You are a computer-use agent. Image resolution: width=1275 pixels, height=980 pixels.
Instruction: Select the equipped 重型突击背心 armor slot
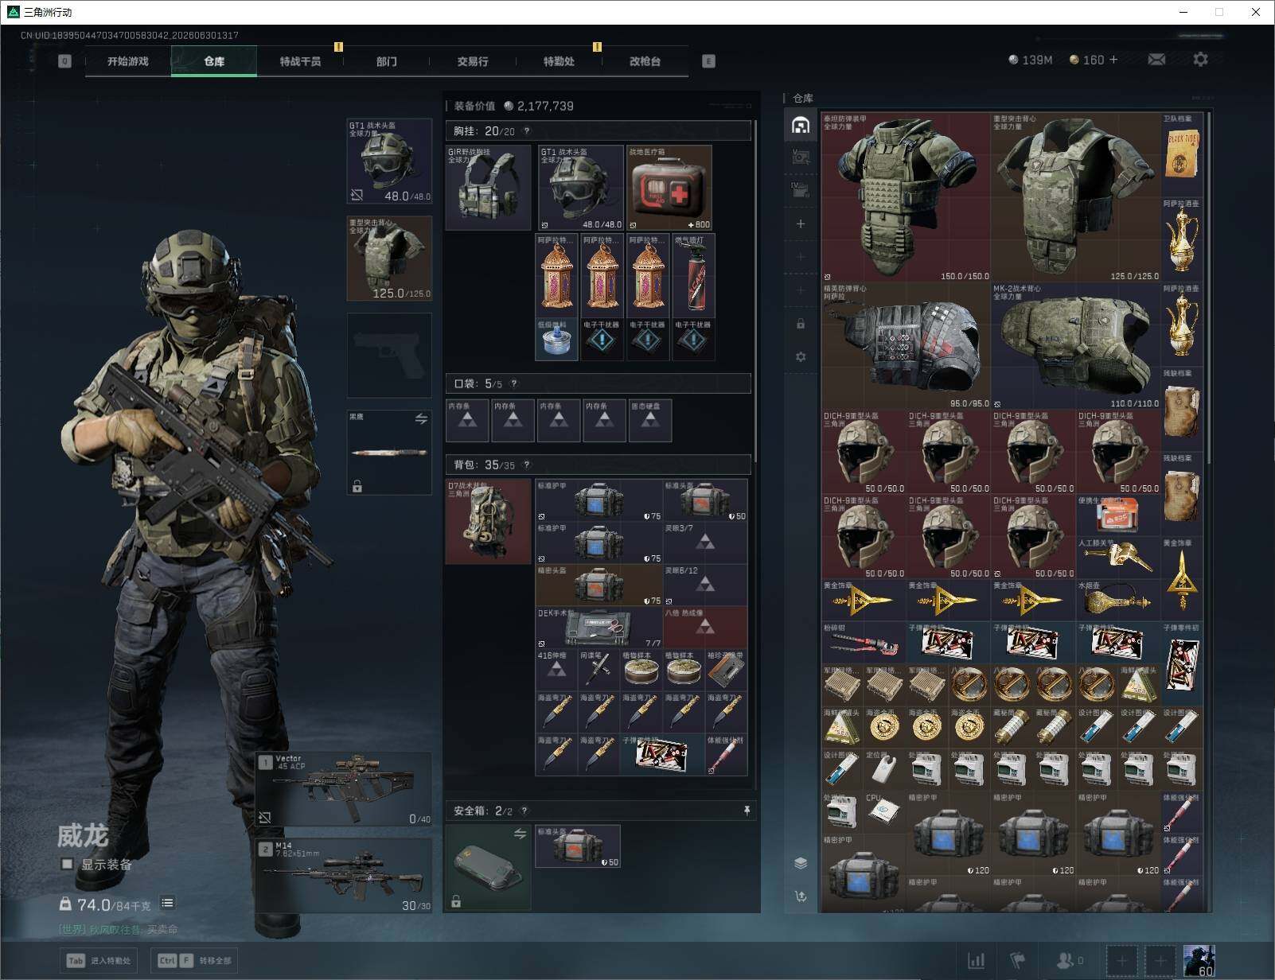click(x=389, y=259)
